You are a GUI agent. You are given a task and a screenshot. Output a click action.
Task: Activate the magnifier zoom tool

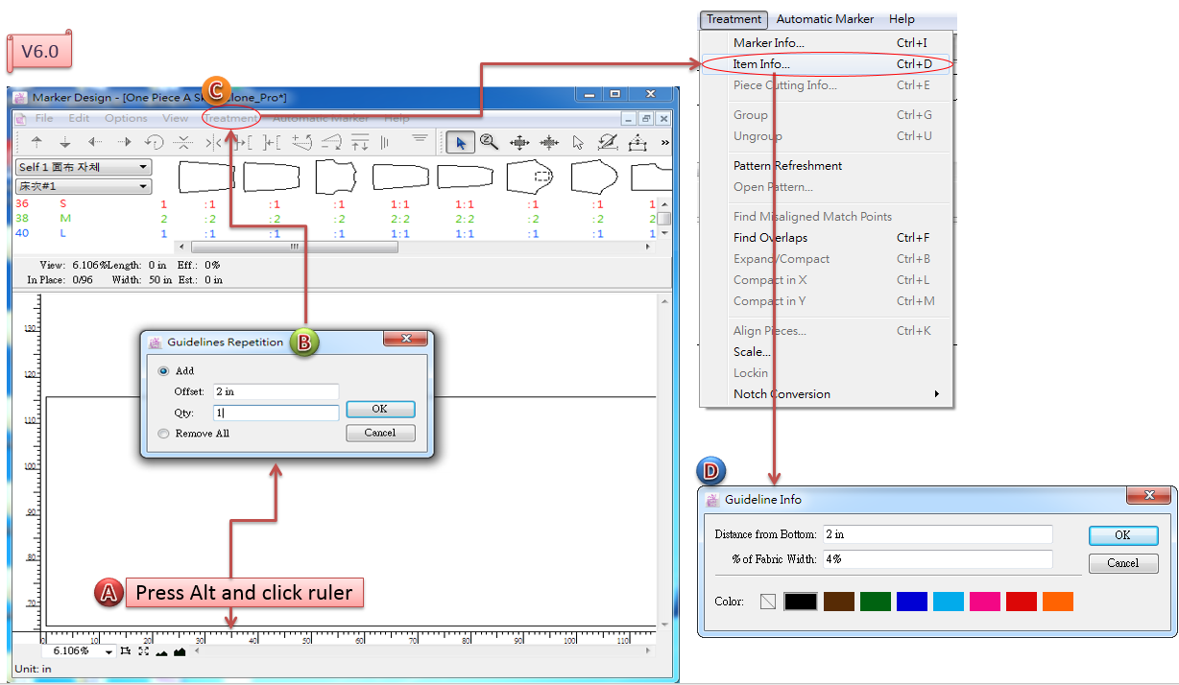click(489, 143)
